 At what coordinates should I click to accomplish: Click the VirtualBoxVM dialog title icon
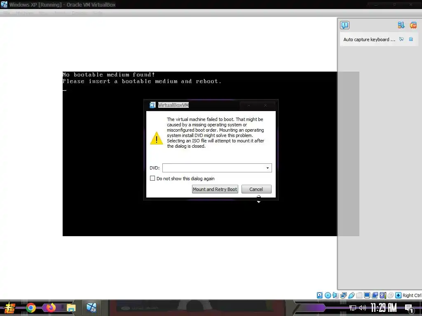coord(152,105)
